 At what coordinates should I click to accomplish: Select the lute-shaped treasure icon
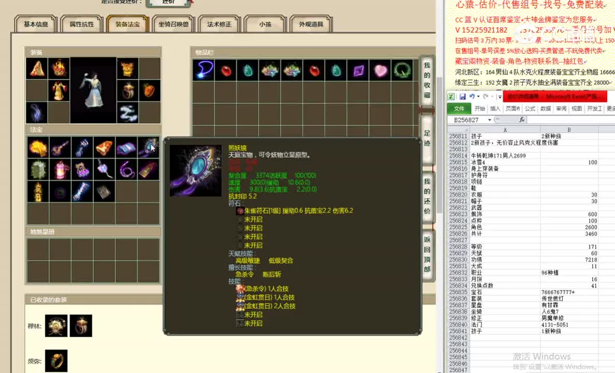[x=60, y=148]
